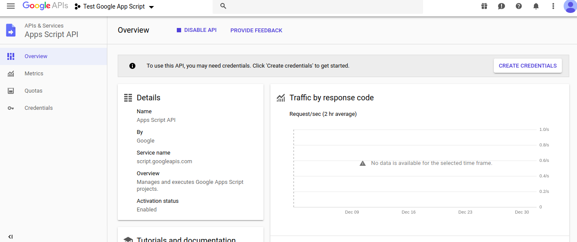Open Credentials in the sidebar

coord(53,108)
